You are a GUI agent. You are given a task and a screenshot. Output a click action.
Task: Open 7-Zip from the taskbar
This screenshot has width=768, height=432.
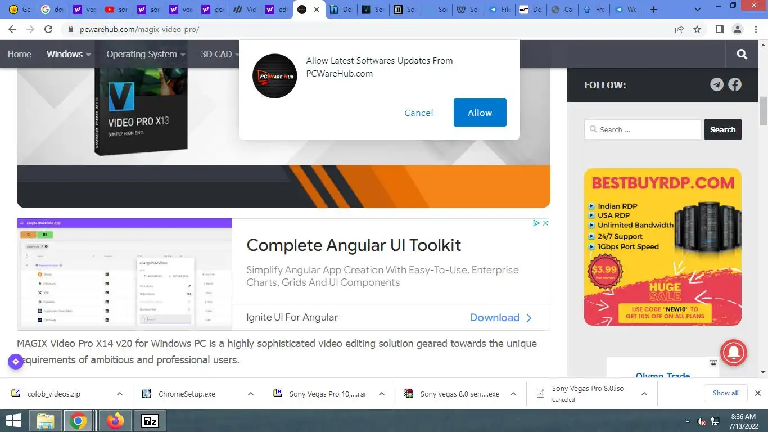[150, 421]
